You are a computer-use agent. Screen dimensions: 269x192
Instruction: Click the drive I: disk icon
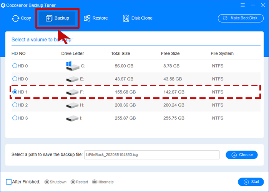[x=72, y=118]
